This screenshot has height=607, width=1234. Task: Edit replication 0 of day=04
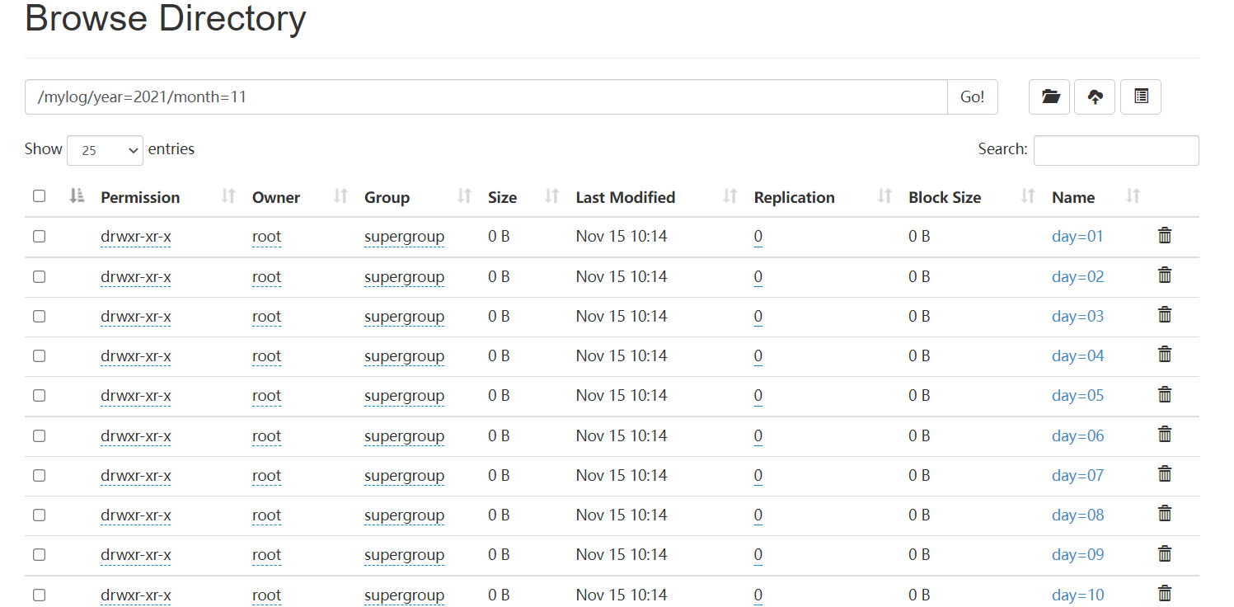pos(758,355)
